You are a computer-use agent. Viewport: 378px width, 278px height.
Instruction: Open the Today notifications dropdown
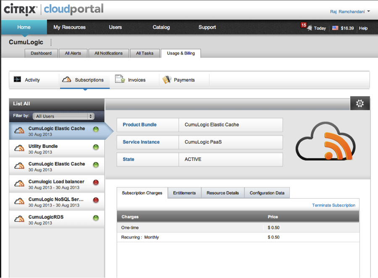[x=320, y=28]
